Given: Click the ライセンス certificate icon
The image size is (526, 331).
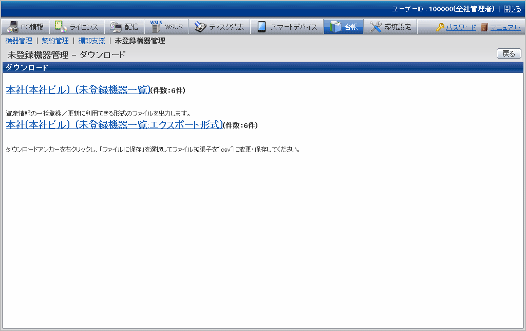Looking at the screenshot, I should (61, 27).
